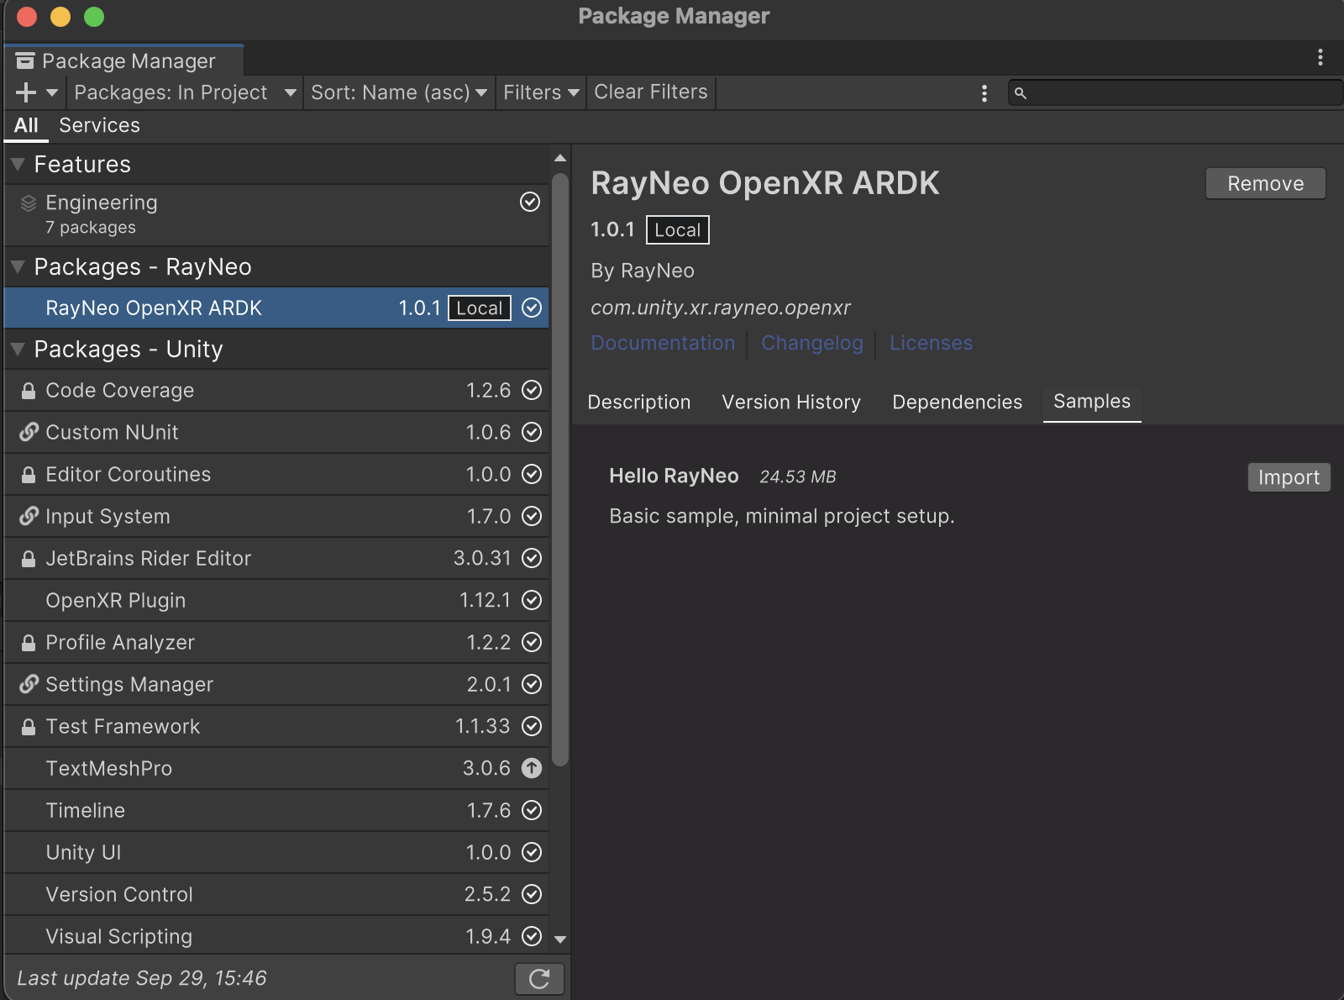The image size is (1344, 1000).
Task: Click Engineering installed checkmark icon
Action: click(x=530, y=202)
